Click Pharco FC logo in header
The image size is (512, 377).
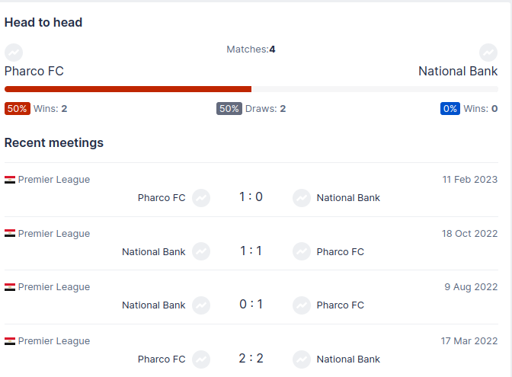pyautogui.click(x=14, y=53)
